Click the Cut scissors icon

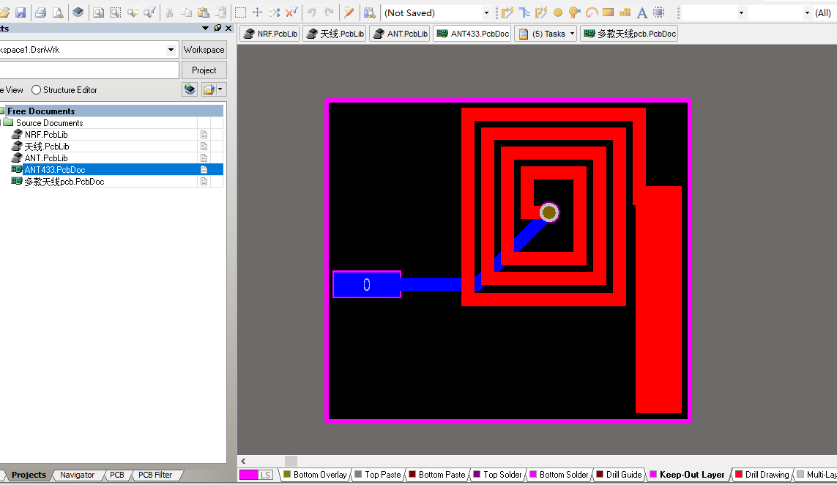[170, 12]
